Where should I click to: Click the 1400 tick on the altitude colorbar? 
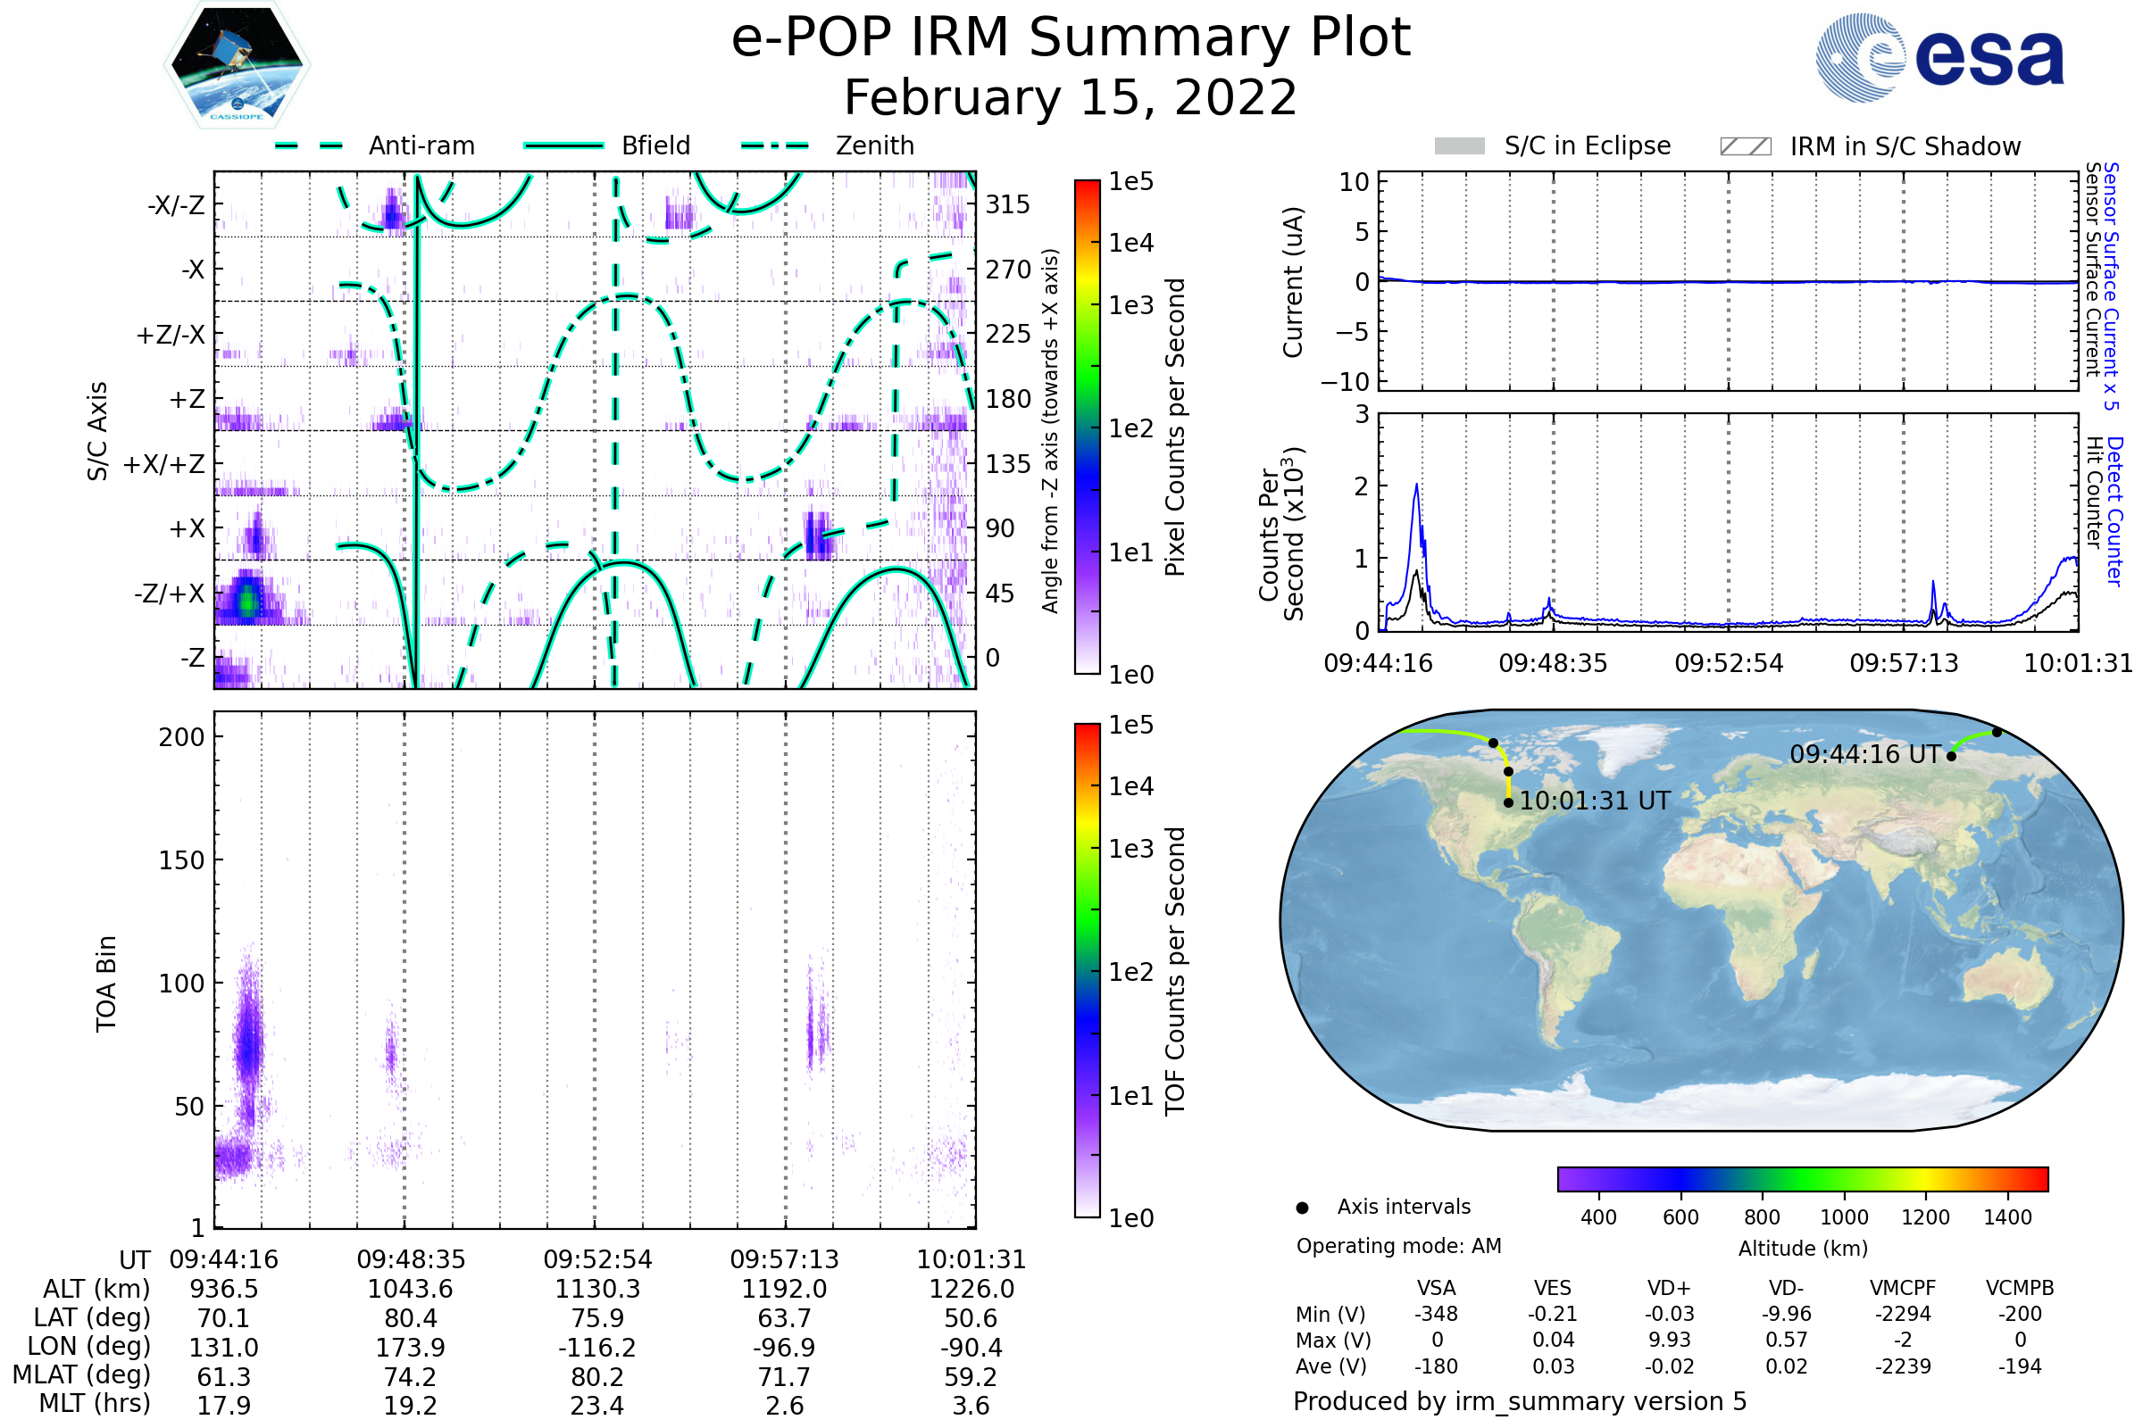(2007, 1217)
